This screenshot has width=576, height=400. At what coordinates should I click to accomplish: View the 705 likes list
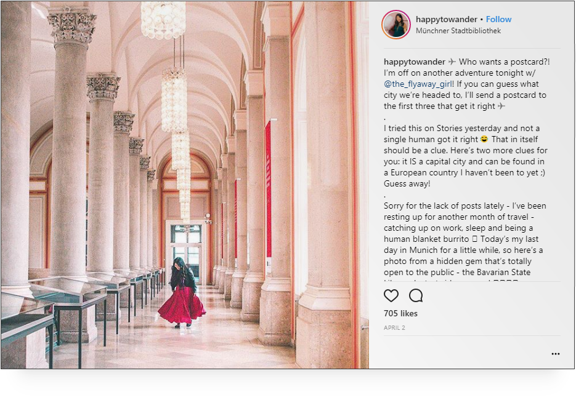click(x=400, y=313)
